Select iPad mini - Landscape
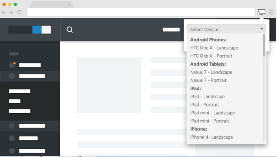The height and width of the screenshot is (157, 277). point(212,113)
